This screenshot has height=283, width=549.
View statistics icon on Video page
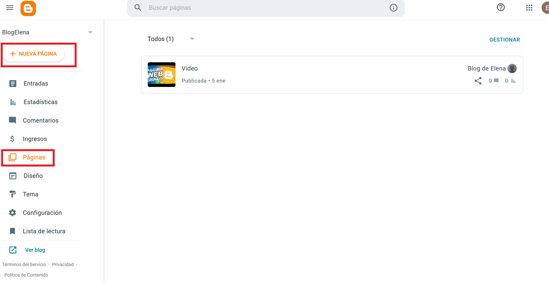tap(513, 81)
